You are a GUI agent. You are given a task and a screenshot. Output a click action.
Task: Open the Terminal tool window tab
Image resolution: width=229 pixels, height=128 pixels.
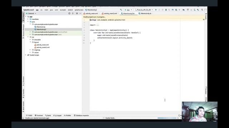[x=39, y=116]
